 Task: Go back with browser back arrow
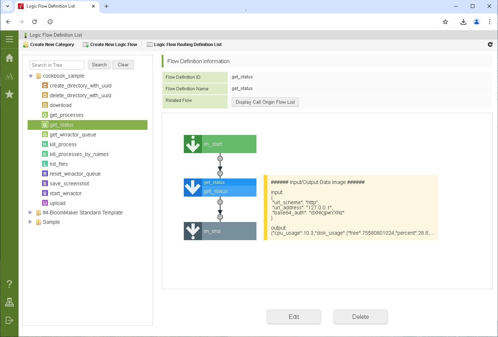click(x=8, y=22)
